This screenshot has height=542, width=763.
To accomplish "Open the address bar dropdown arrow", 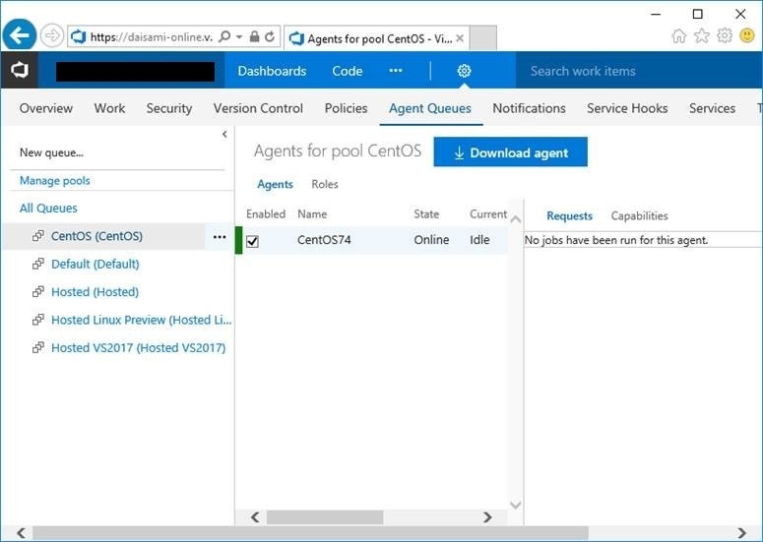I will coord(239,37).
